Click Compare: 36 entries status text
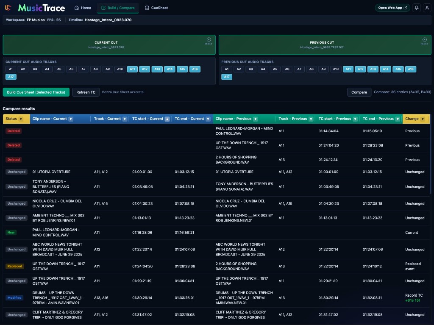This screenshot has width=434, height=325. (402, 92)
